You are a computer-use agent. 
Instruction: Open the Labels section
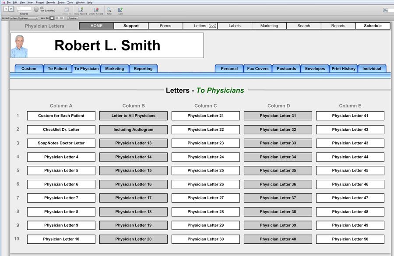[235, 26]
